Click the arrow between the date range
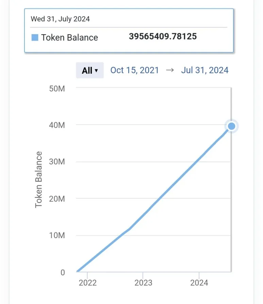The image size is (263, 304). pos(170,70)
